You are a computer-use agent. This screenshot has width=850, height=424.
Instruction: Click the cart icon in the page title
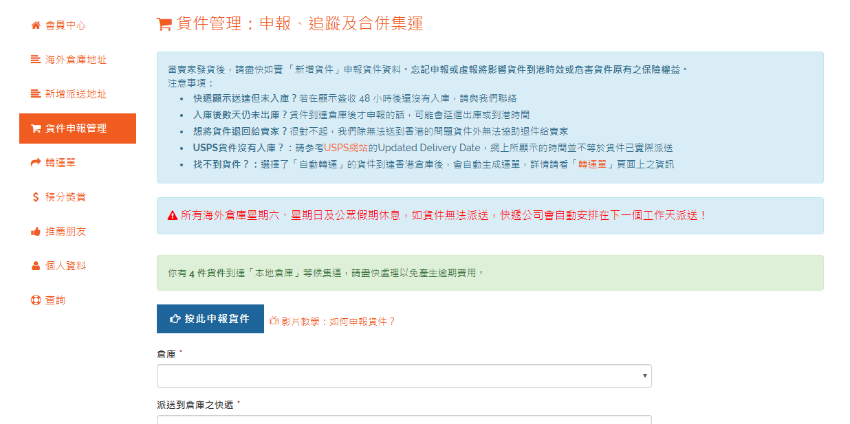[x=164, y=25]
